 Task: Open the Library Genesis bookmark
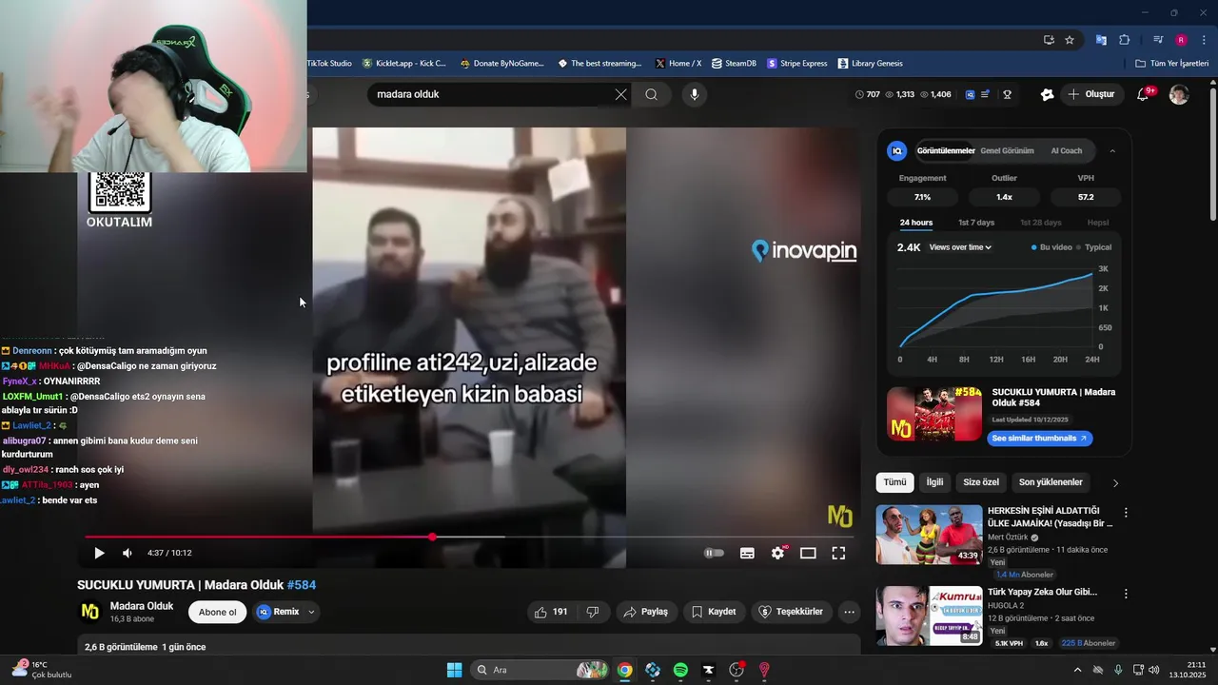click(870, 64)
